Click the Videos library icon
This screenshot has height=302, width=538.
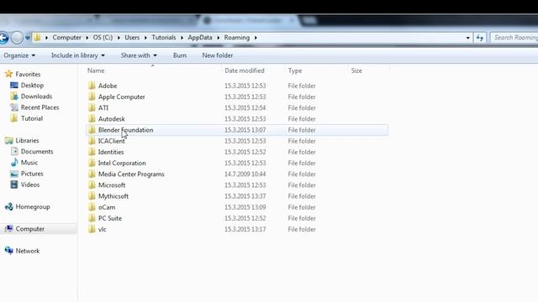[14, 185]
